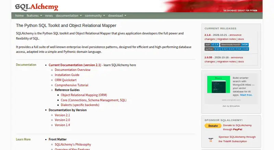Open the news menu item
This screenshot has width=274, height=150.
[49, 15]
